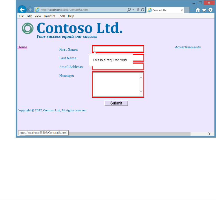The width and height of the screenshot is (216, 200).
Task: Open the Favorites menu
Action: point(50,16)
